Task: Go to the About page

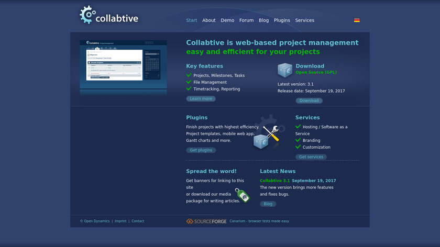Action: click(x=209, y=20)
